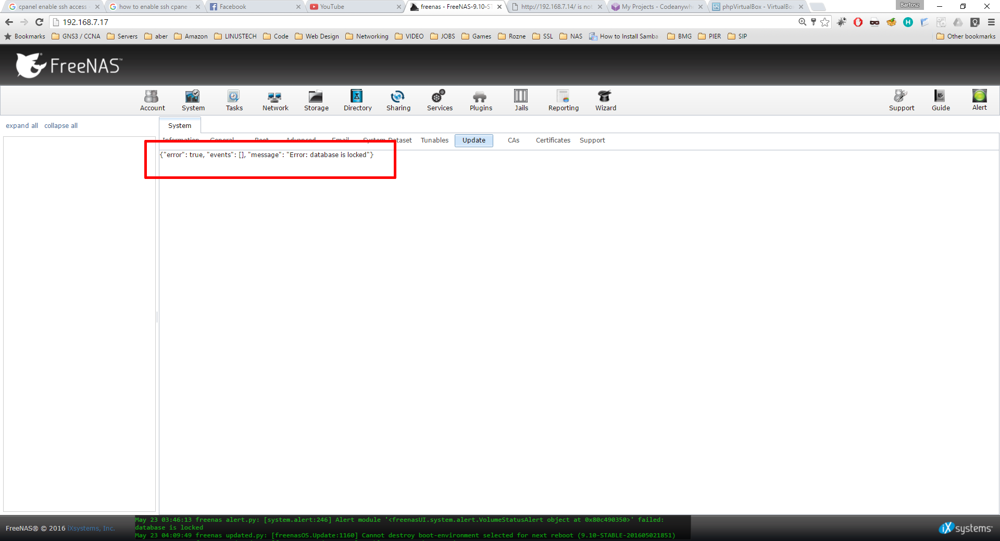Click the FreeNAS logo
Image resolution: width=1000 pixels, height=541 pixels.
click(69, 66)
